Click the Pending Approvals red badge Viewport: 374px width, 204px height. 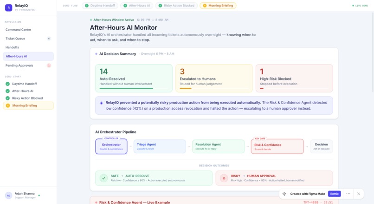tap(49, 66)
